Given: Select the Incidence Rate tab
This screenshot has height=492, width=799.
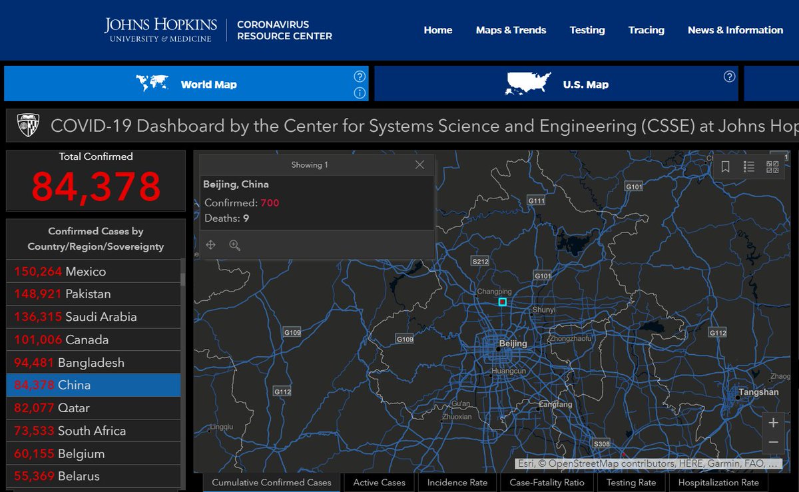Looking at the screenshot, I should (457, 483).
